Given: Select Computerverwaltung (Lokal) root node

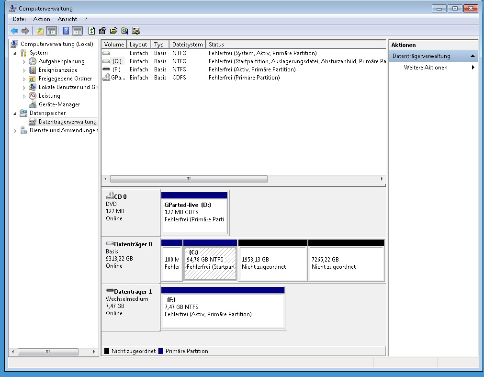Looking at the screenshot, I should pyautogui.click(x=57, y=44).
